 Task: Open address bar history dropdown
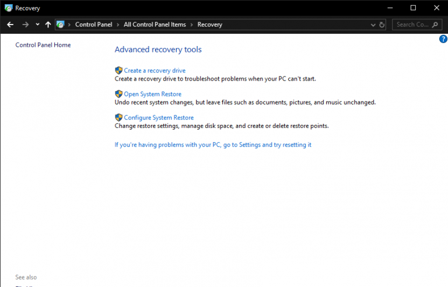click(373, 25)
